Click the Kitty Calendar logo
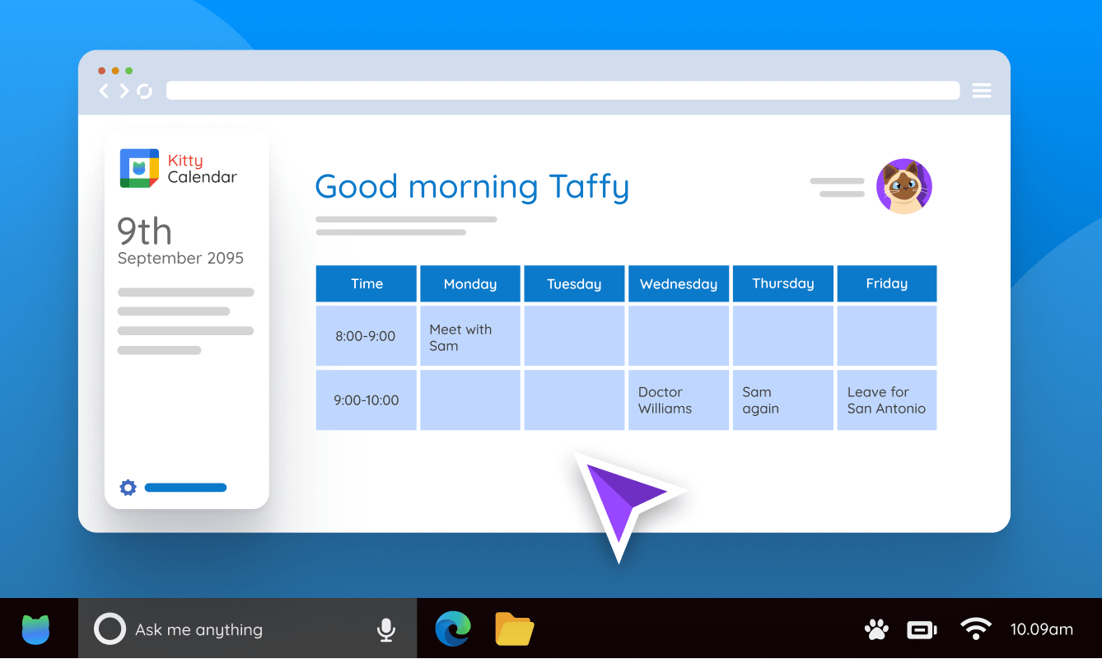This screenshot has height=659, width=1102. [x=139, y=168]
